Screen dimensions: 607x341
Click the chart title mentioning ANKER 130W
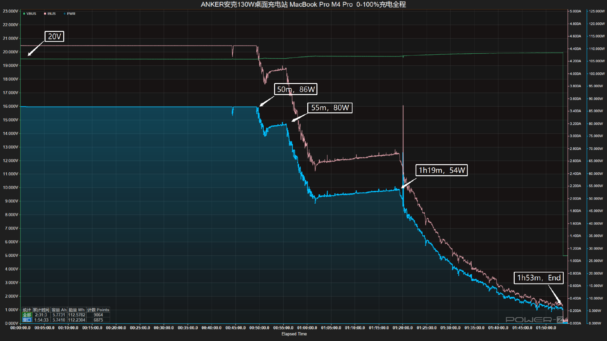[x=303, y=4]
